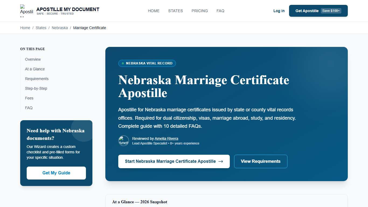368x207 pixels.
Task: Click the arrow icon on the Start Apostille button
Action: click(221, 161)
